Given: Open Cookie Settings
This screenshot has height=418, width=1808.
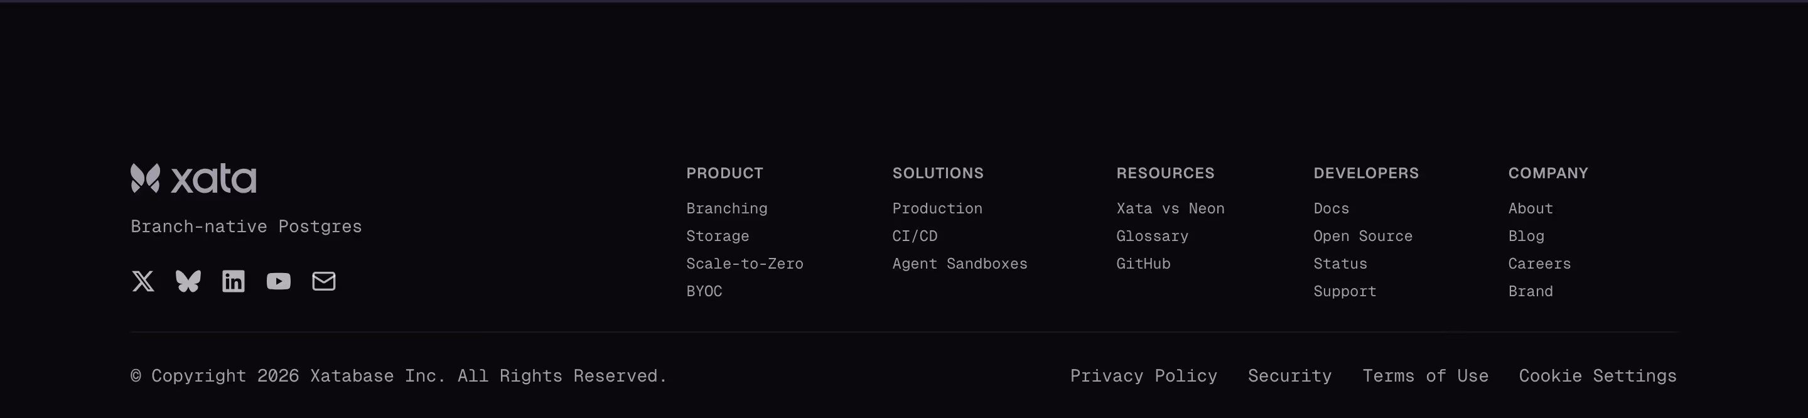Looking at the screenshot, I should point(1598,376).
